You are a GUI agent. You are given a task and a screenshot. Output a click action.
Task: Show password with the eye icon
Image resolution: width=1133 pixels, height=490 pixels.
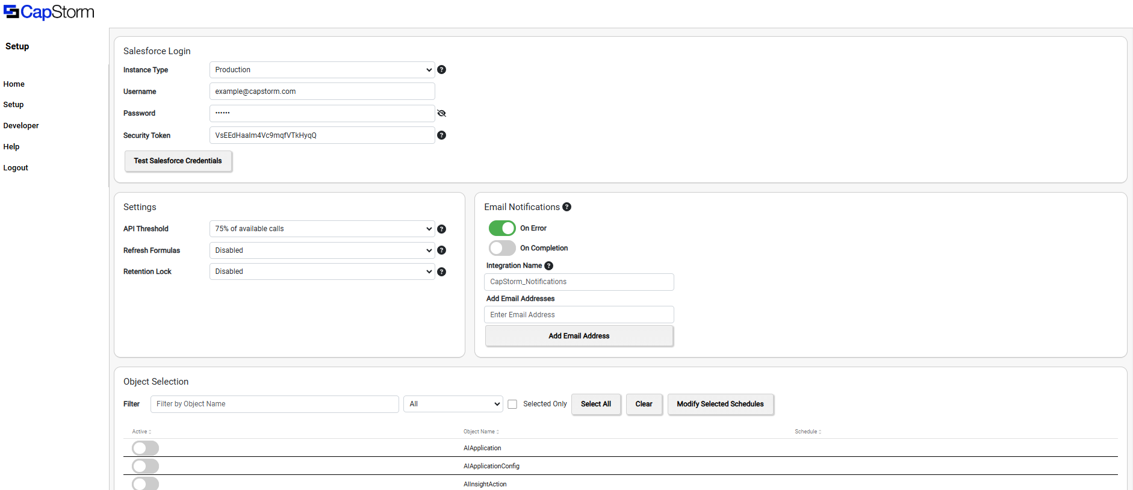[441, 113]
